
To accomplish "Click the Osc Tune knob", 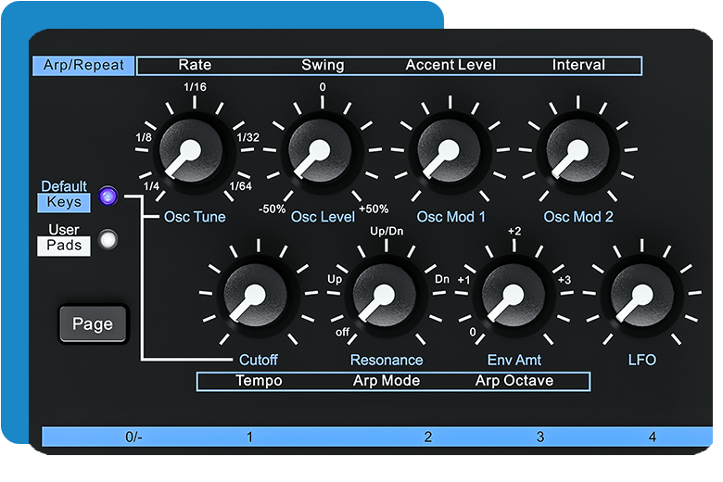I will click(193, 154).
